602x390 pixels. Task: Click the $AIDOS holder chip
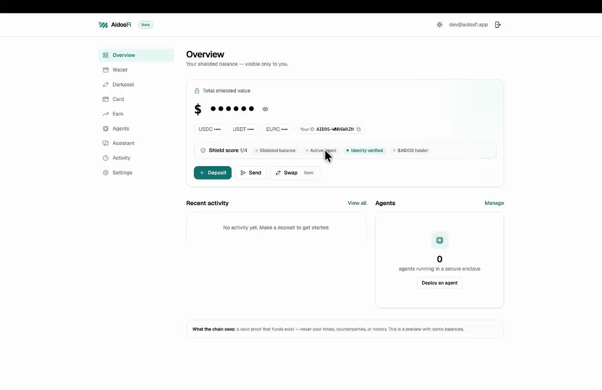(410, 150)
